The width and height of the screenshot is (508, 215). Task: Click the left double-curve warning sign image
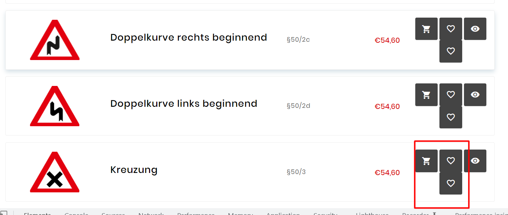pyautogui.click(x=55, y=106)
